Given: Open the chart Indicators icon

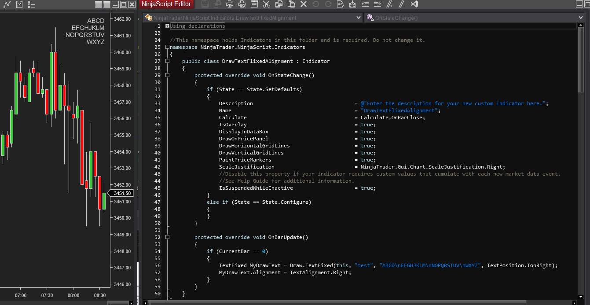Looking at the screenshot, I should coord(7,4).
